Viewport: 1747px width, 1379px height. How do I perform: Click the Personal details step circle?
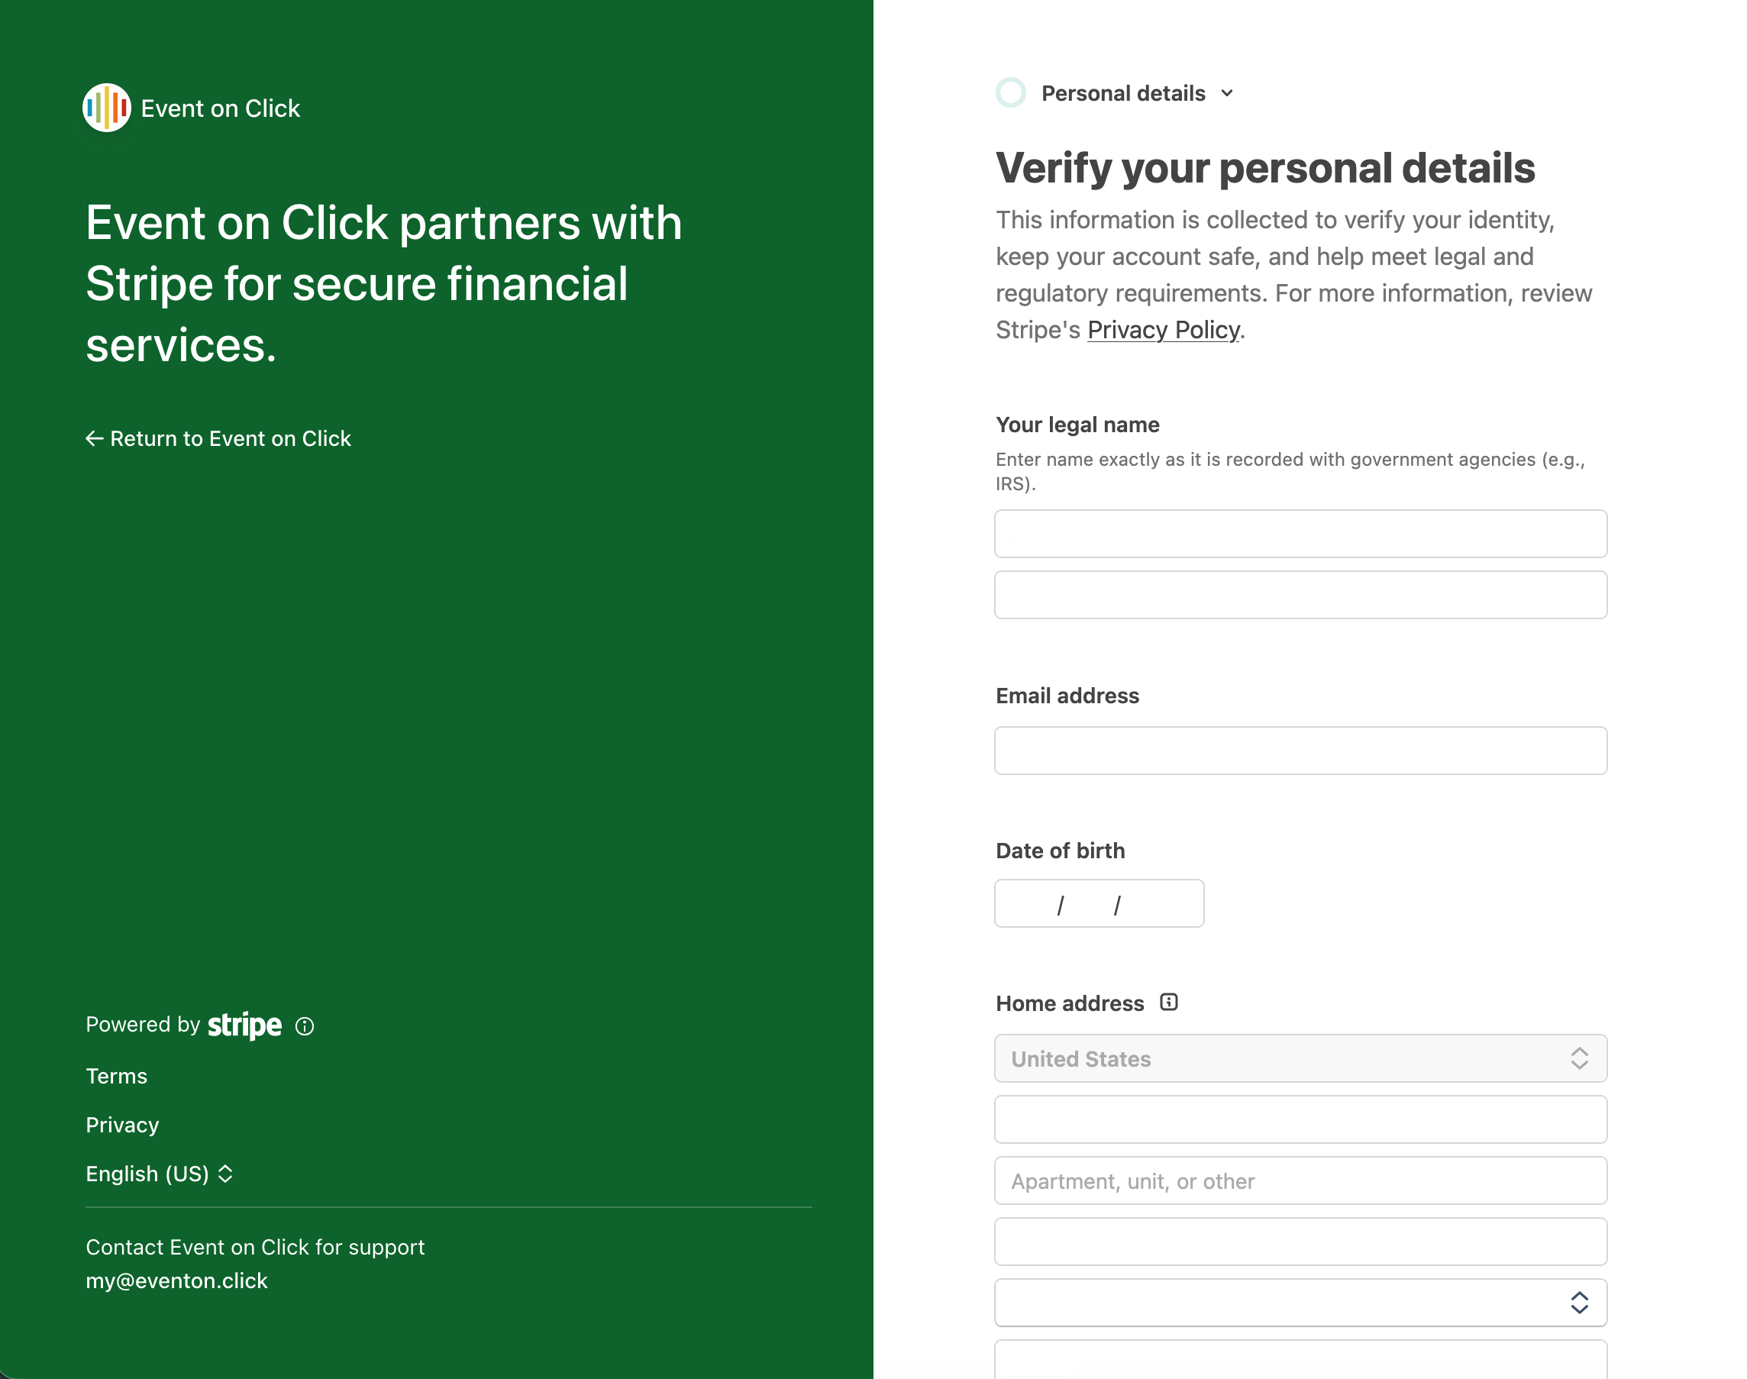click(x=1011, y=93)
